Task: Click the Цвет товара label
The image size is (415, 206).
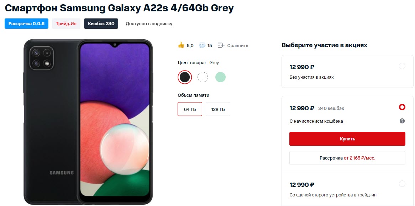Action: [x=189, y=62]
